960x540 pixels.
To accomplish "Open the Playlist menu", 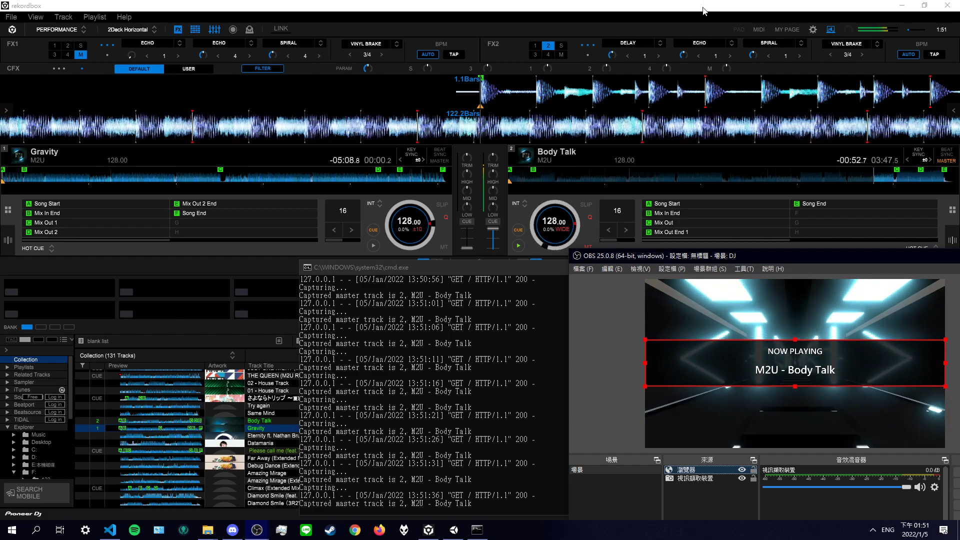I will 94,17.
